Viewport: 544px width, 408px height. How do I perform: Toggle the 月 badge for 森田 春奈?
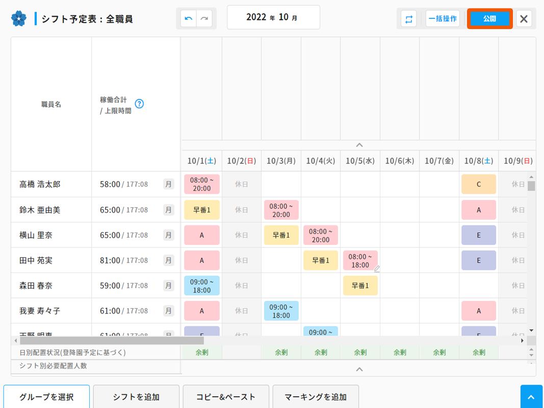tap(168, 286)
